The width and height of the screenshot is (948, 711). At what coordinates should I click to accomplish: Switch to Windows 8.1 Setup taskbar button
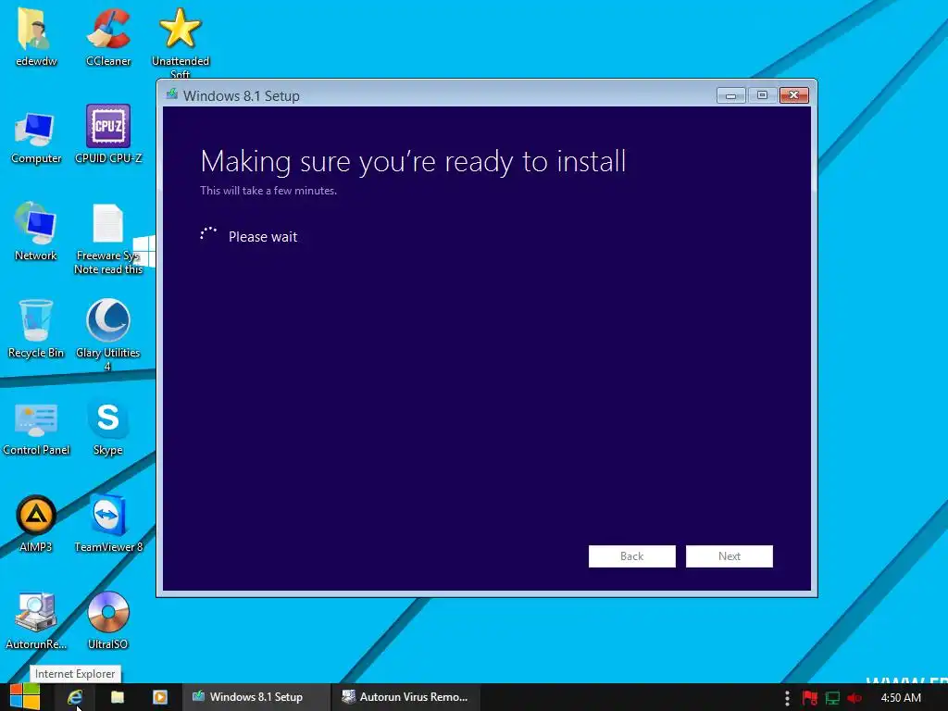point(256,697)
